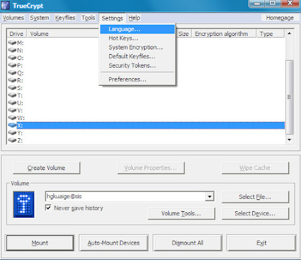Screen dimensions: 301x260
Task: Choose Hot Keys... from Settings menu
Action: coord(137,38)
